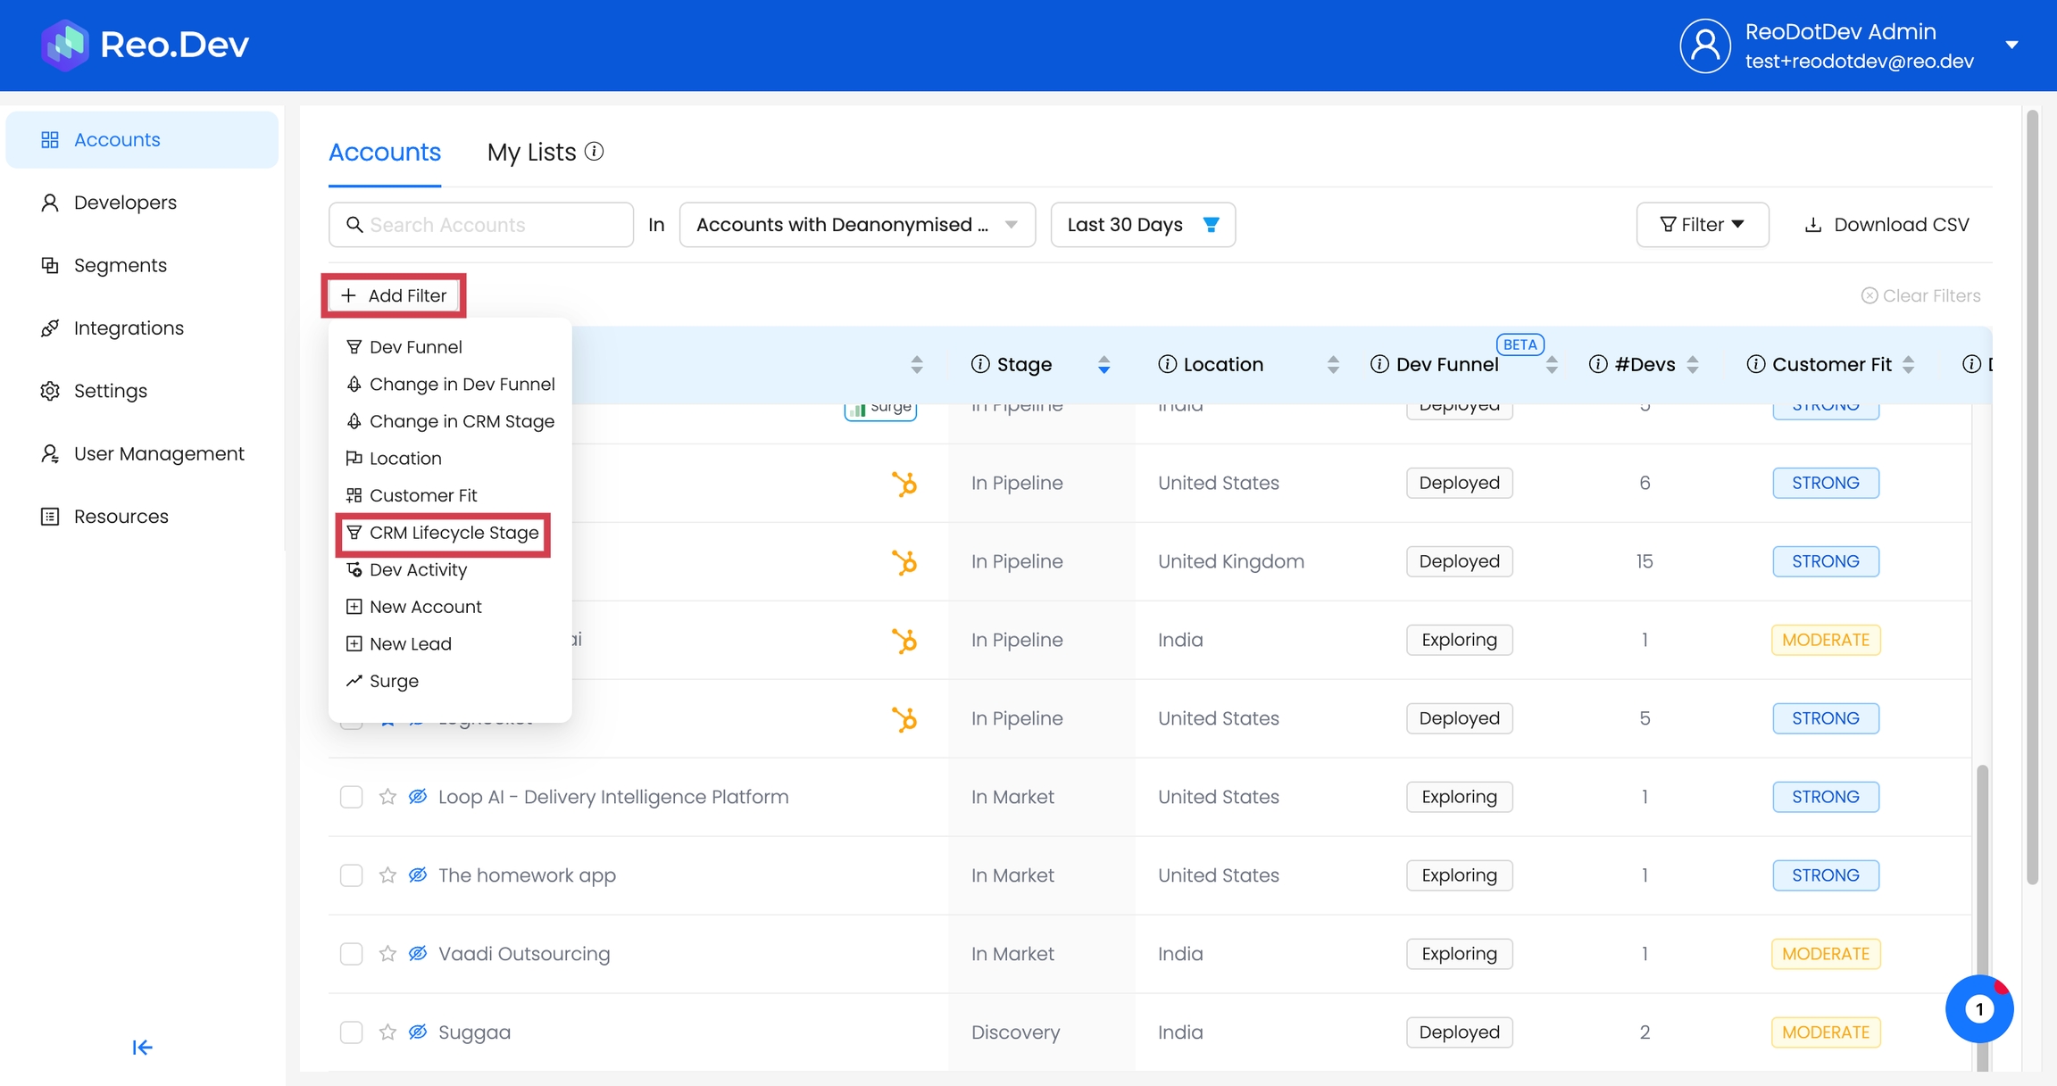This screenshot has height=1086, width=2057.
Task: Open the chat notification bubble
Action: point(1978,1009)
